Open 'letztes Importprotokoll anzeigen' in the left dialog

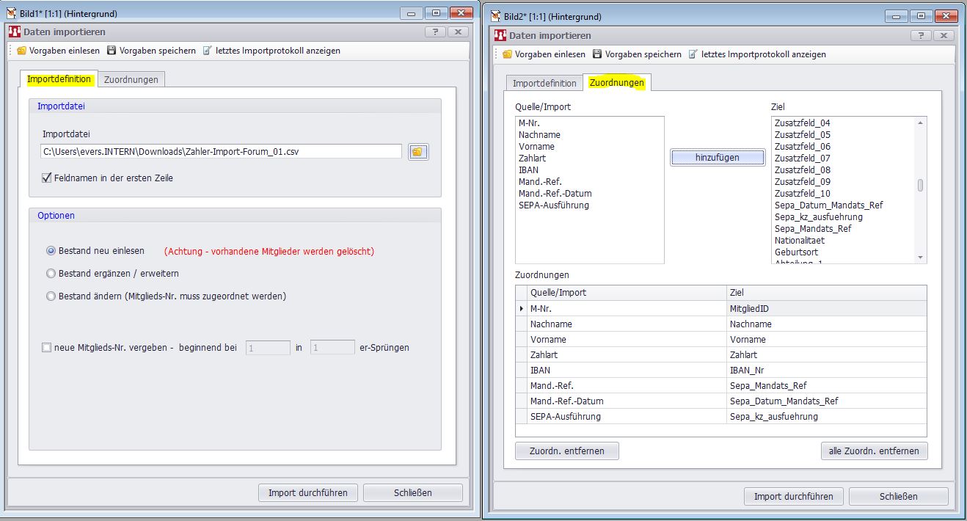pos(271,51)
